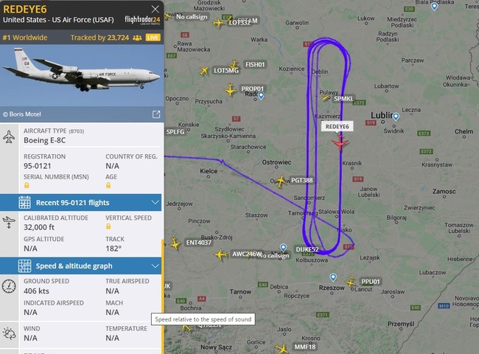Click the vertical speed lock icon
The image size is (479, 354).
(x=108, y=226)
